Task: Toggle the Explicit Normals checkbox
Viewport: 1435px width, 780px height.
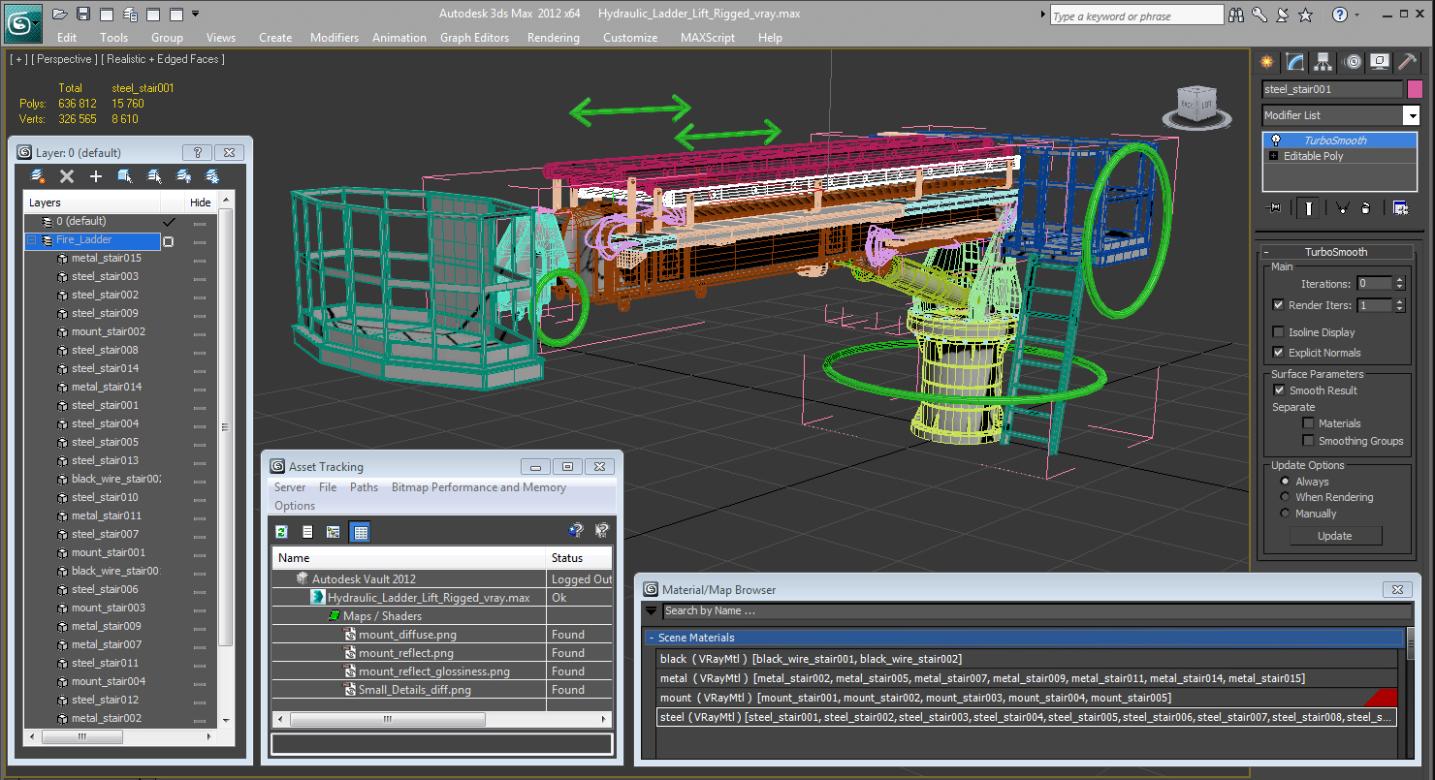Action: 1279,353
